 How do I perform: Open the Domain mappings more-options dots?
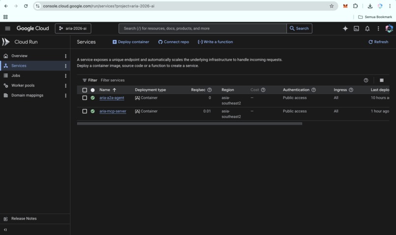66,95
